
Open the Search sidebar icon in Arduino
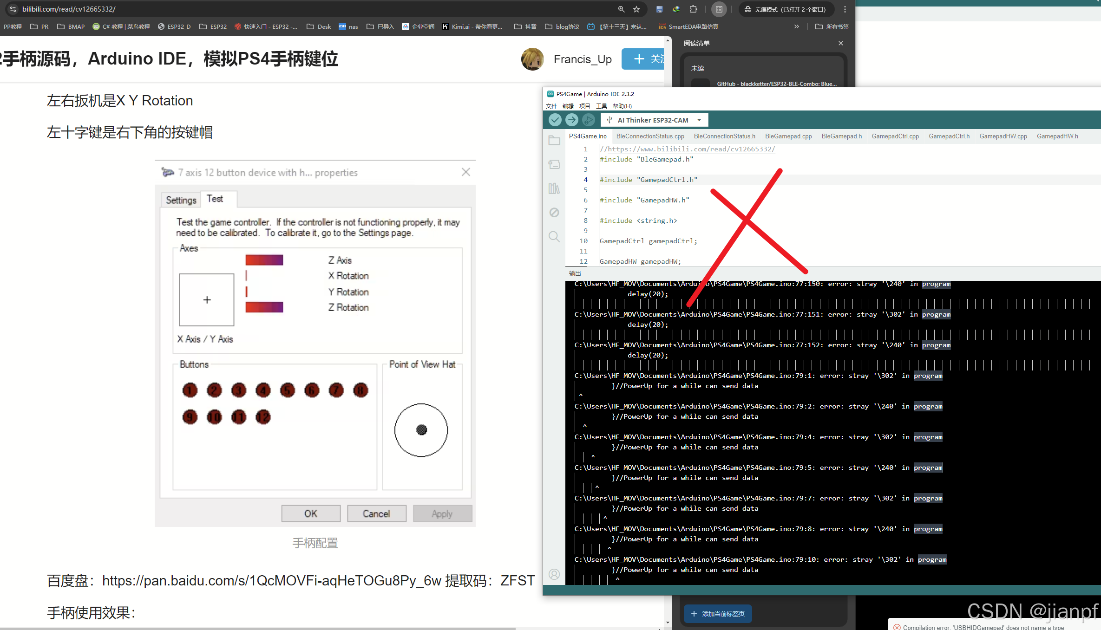click(554, 237)
